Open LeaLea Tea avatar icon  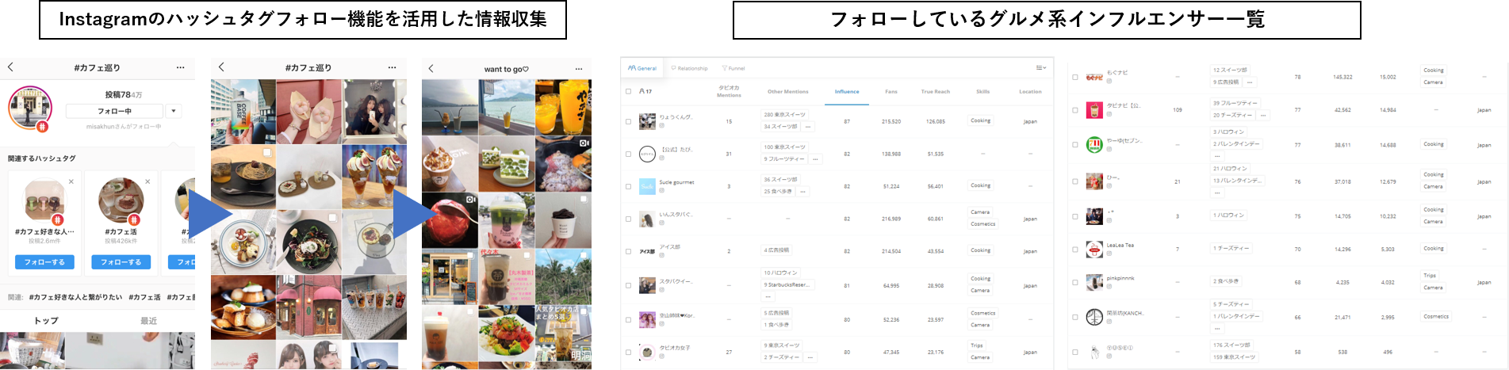[x=1094, y=250]
